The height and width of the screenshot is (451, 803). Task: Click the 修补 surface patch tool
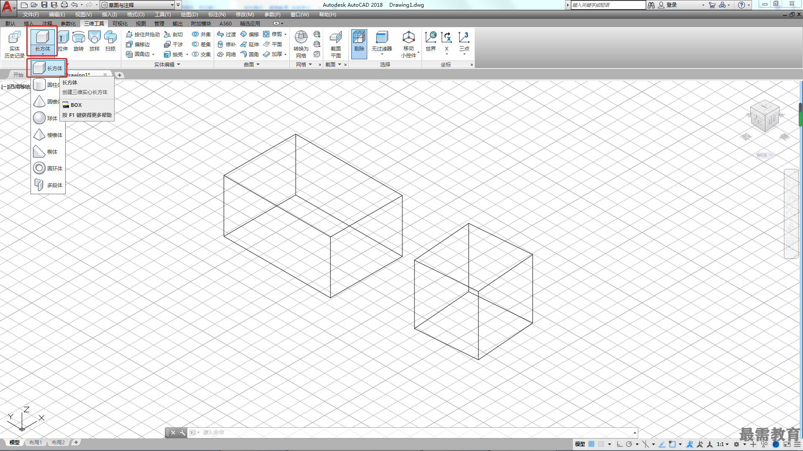click(x=226, y=44)
